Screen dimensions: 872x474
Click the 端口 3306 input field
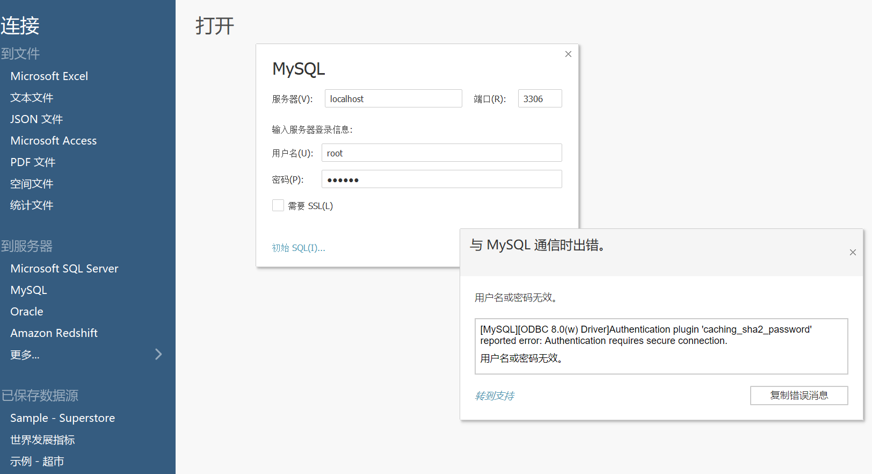[x=540, y=98]
